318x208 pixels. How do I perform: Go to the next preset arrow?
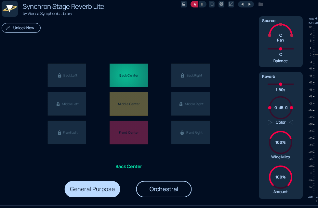tap(250, 4)
